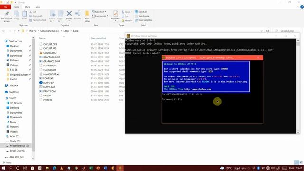Click the Back navigation arrow

point(4,31)
